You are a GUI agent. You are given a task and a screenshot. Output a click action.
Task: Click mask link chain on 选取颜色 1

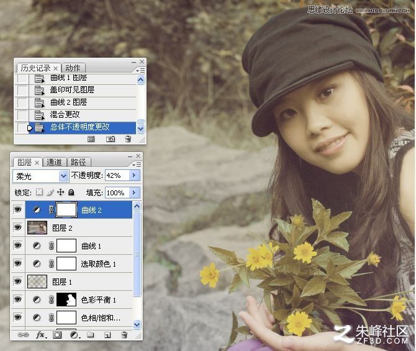click(x=51, y=264)
